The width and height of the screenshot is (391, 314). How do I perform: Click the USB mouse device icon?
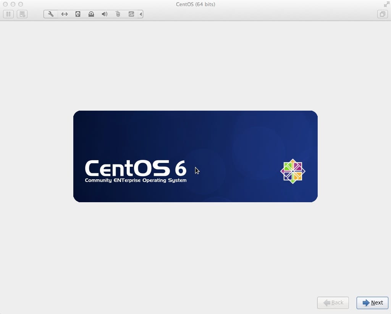coord(118,14)
